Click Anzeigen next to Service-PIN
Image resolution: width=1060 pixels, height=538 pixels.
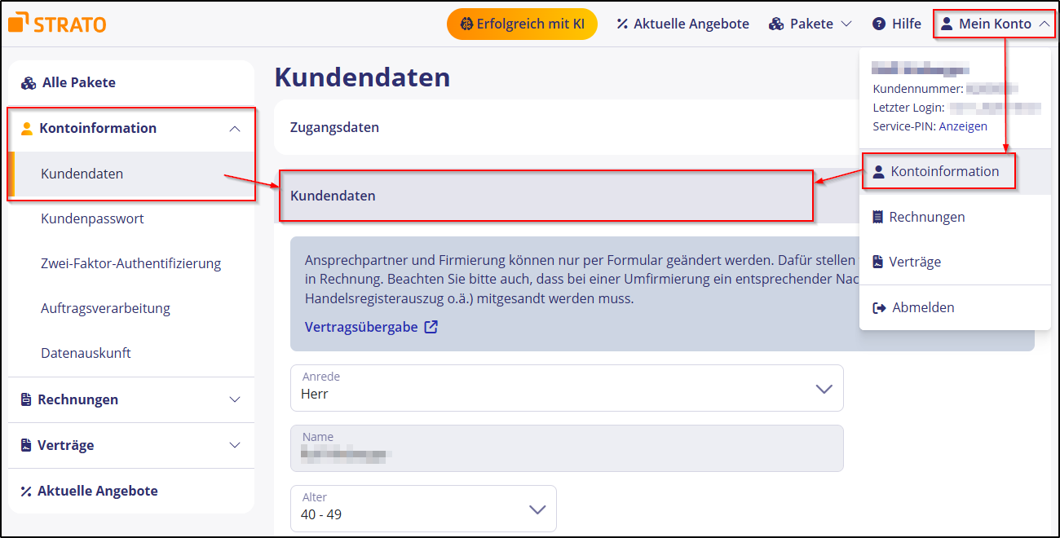pos(961,126)
